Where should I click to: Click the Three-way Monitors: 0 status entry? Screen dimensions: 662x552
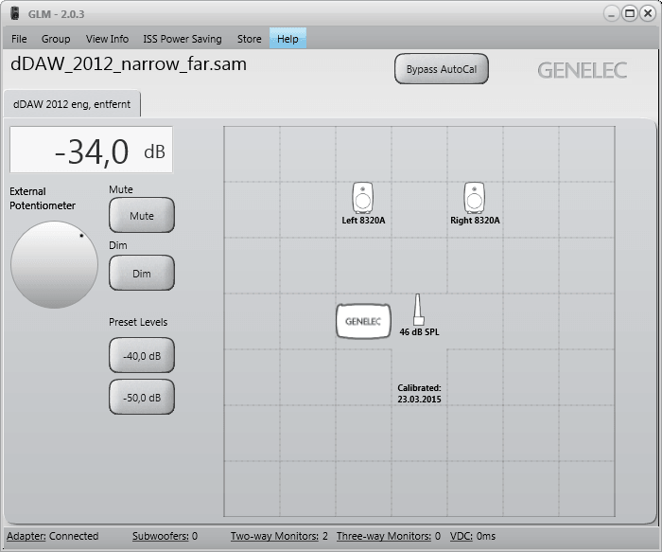click(389, 536)
